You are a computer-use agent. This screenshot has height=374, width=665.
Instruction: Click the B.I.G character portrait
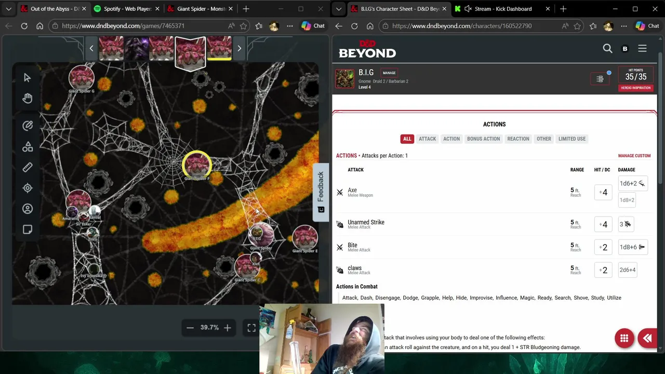(x=345, y=79)
